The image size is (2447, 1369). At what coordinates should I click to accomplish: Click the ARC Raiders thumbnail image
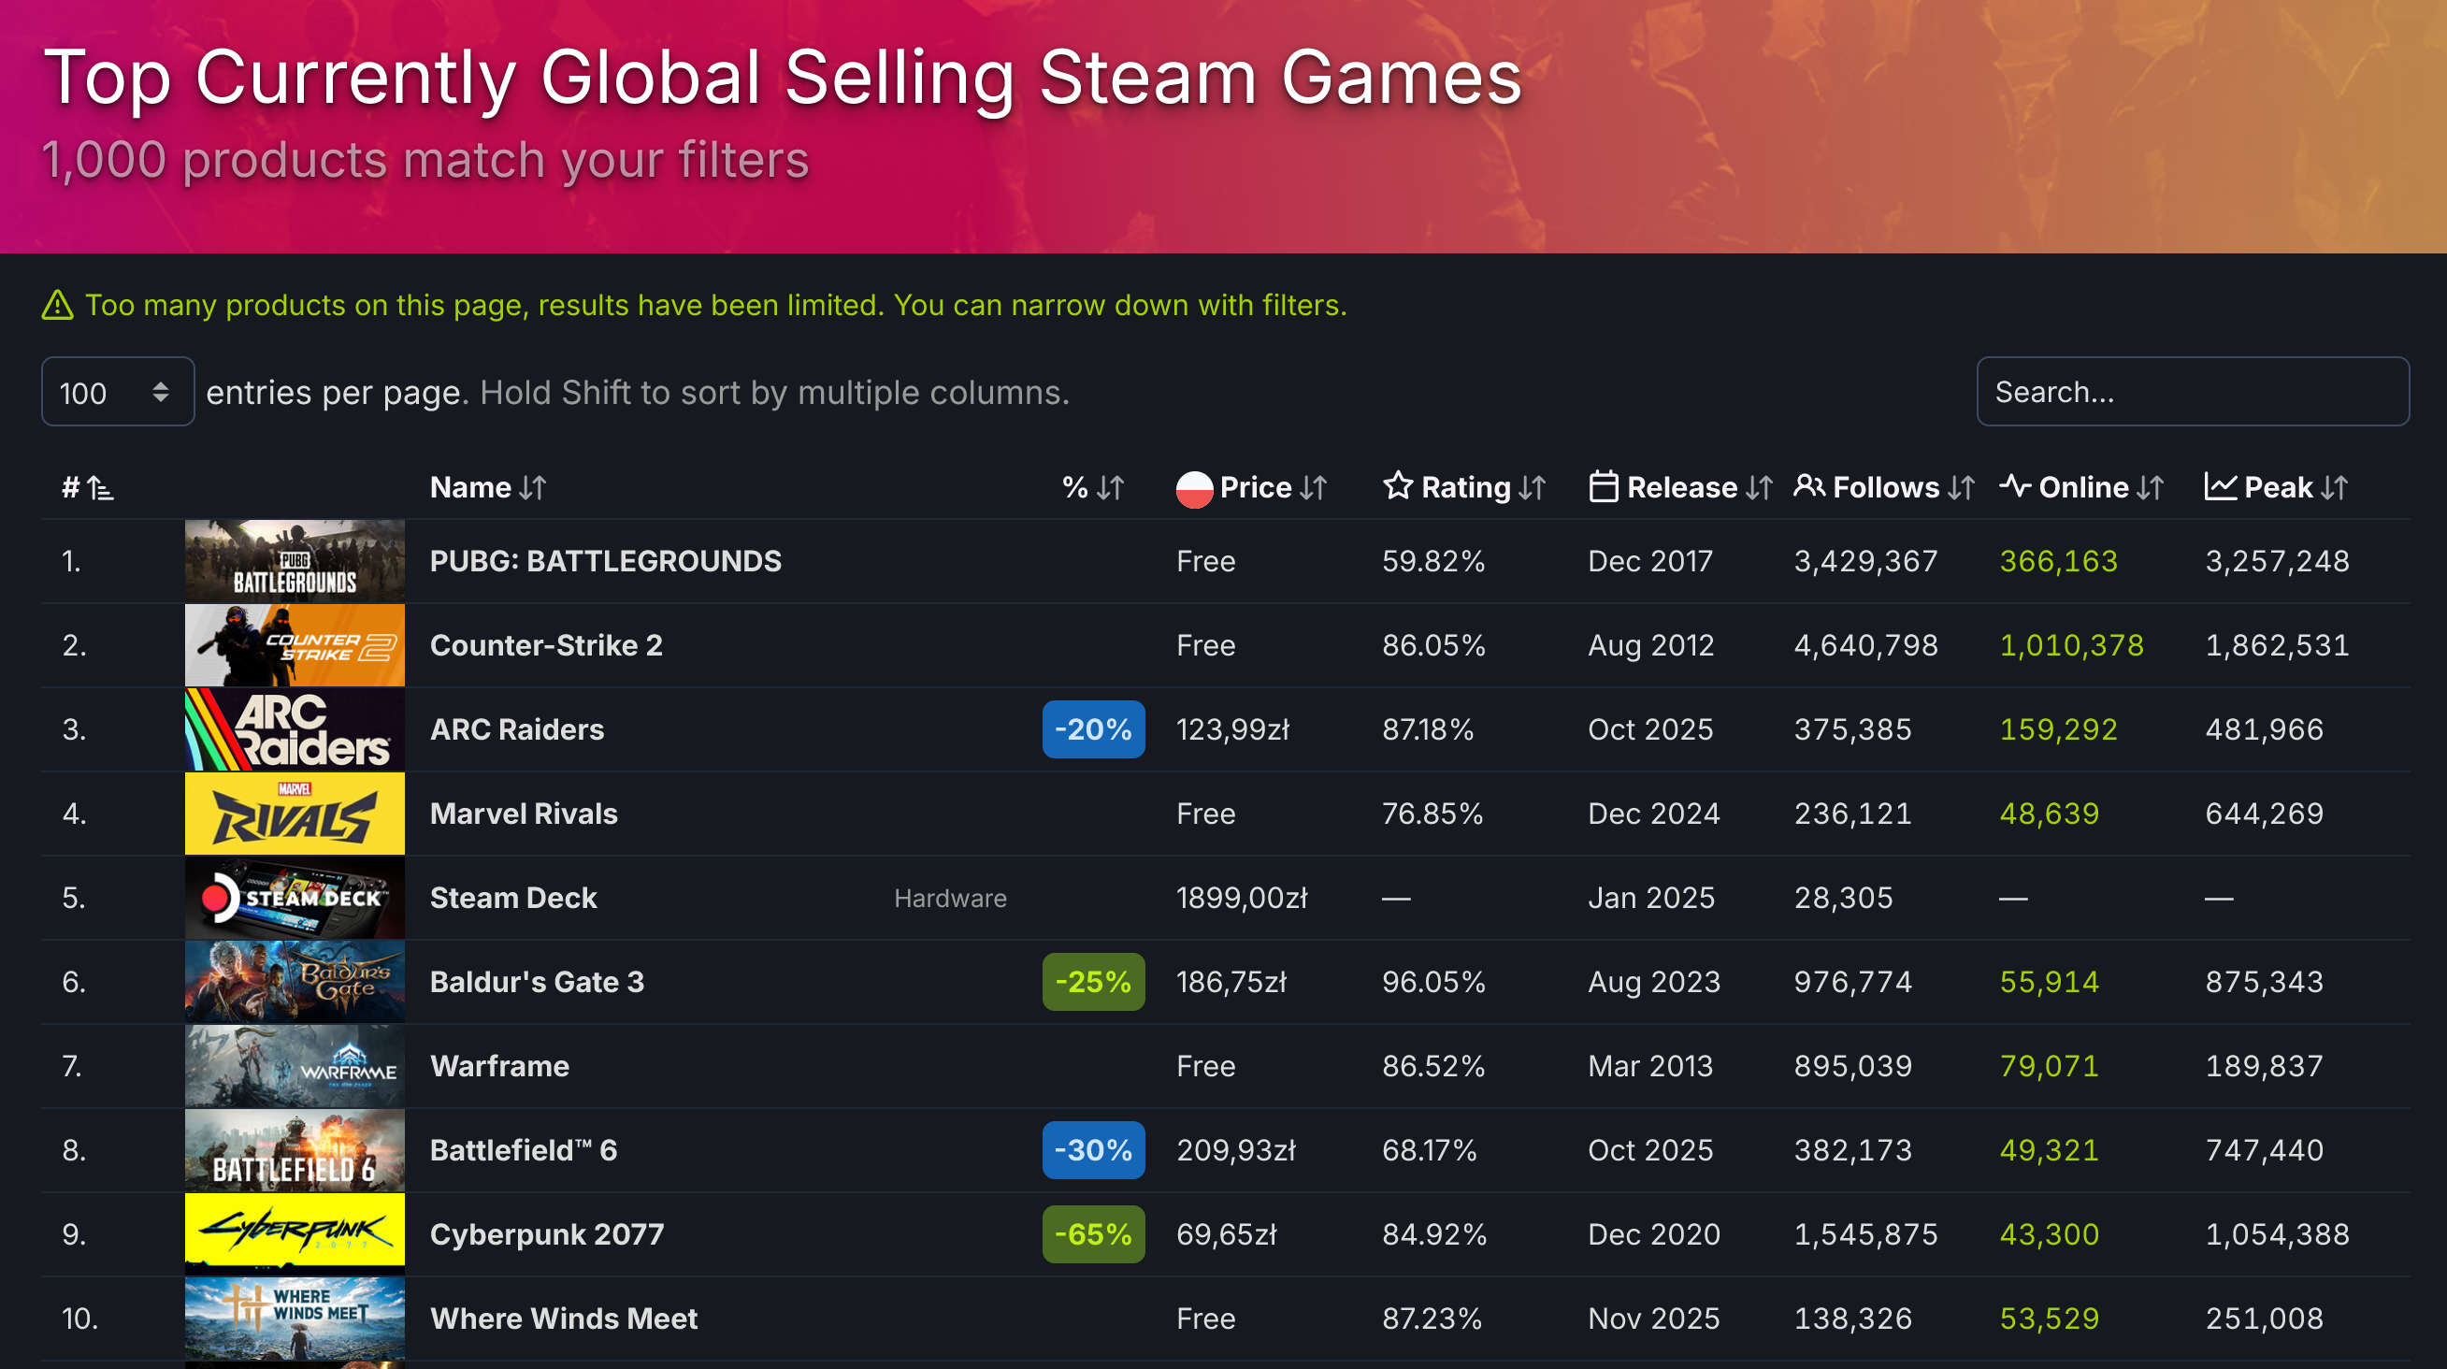[x=295, y=728]
